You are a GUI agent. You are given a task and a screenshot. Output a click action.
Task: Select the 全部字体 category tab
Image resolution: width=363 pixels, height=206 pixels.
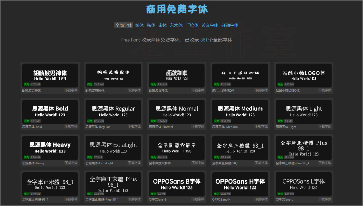(124, 25)
